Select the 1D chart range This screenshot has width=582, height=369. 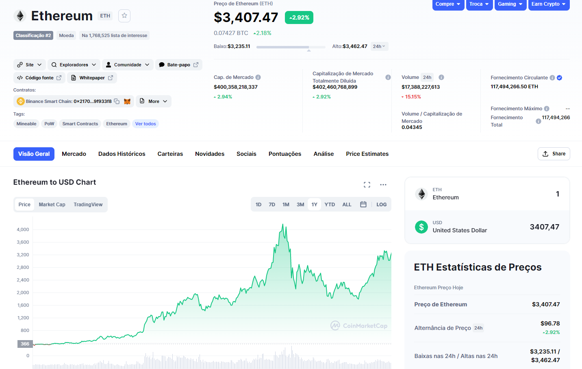(258, 204)
